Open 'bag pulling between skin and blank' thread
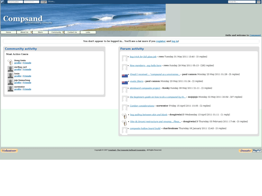Screen dimensions: 262x196 [149, 115]
